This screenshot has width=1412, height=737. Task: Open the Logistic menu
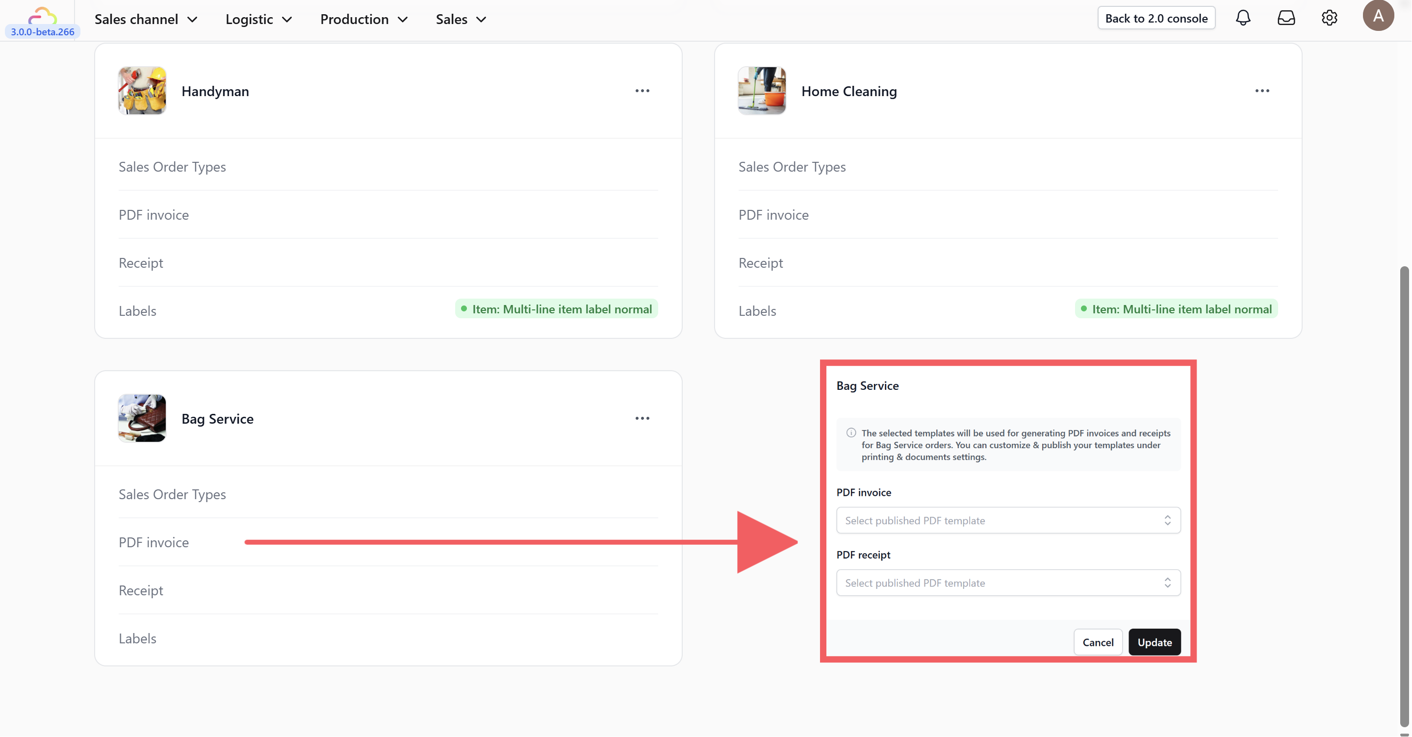258,19
